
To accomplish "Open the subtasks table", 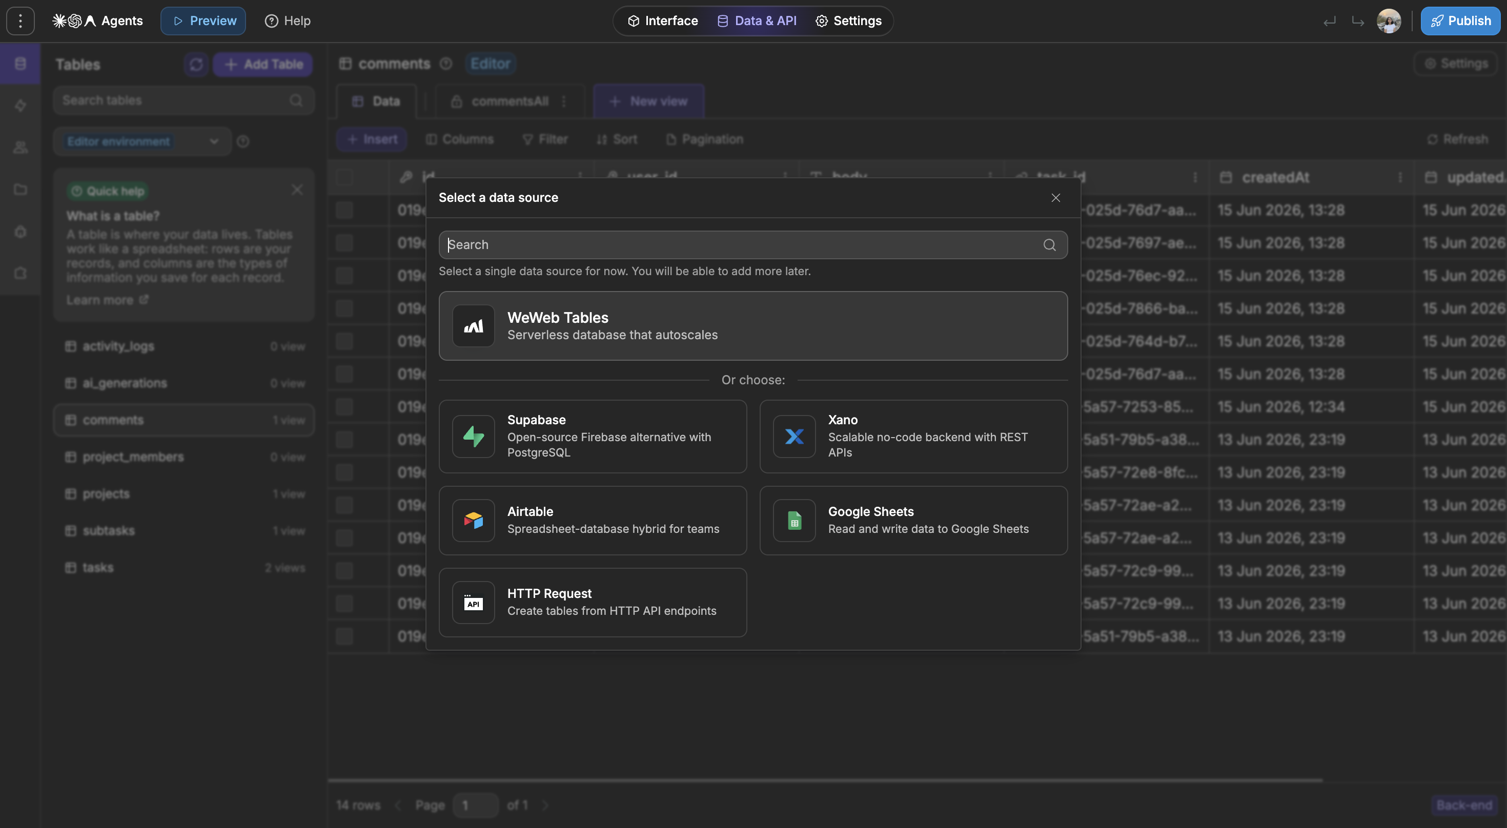I will point(184,530).
